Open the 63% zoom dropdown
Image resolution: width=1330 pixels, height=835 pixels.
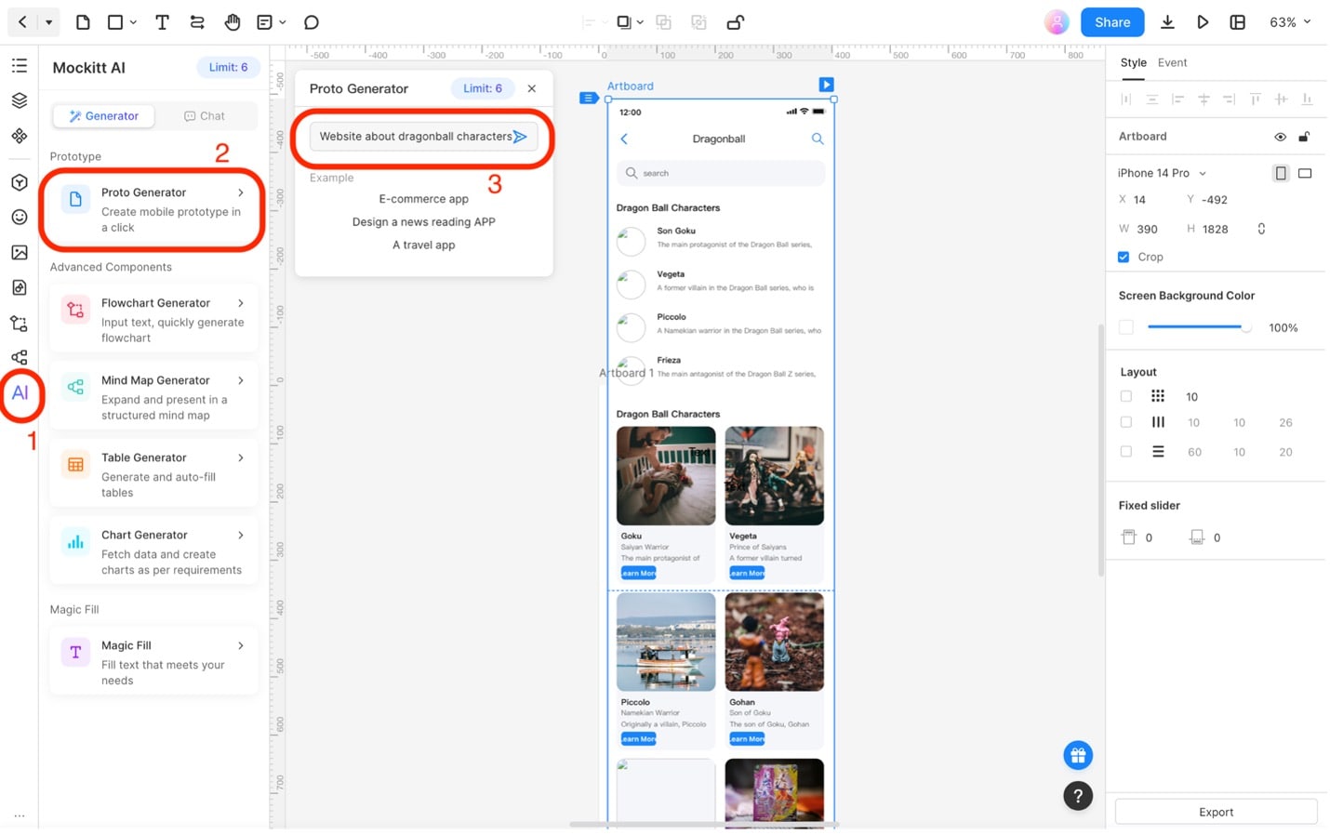(x=1290, y=22)
